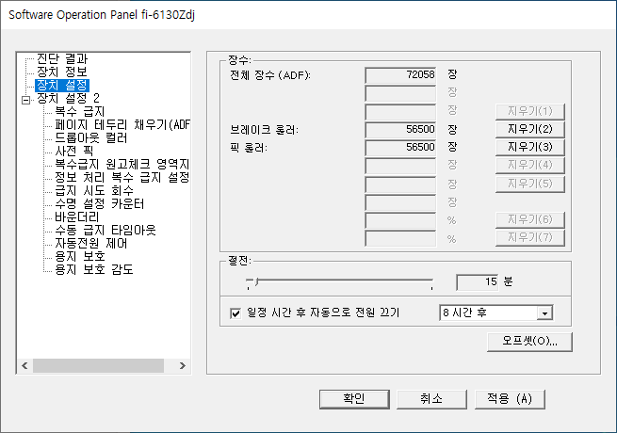Collapse the 장치 설정 2 tree node

point(26,100)
